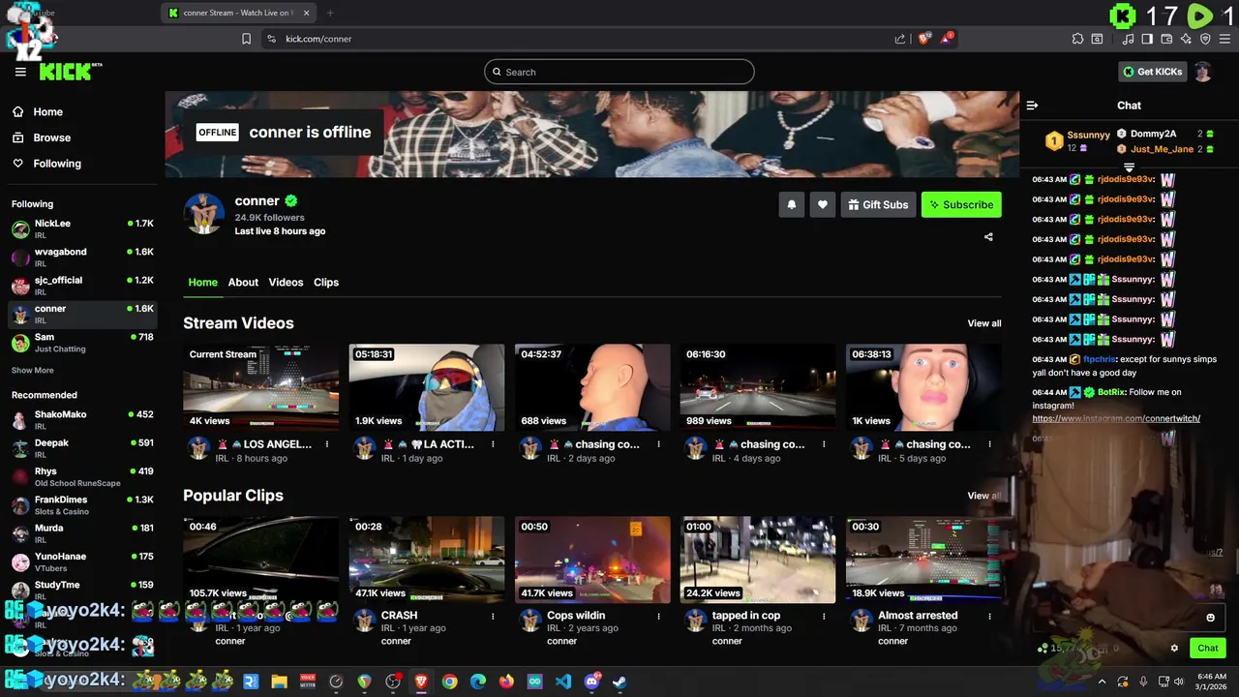Switch to the Videos tab

pyautogui.click(x=286, y=283)
